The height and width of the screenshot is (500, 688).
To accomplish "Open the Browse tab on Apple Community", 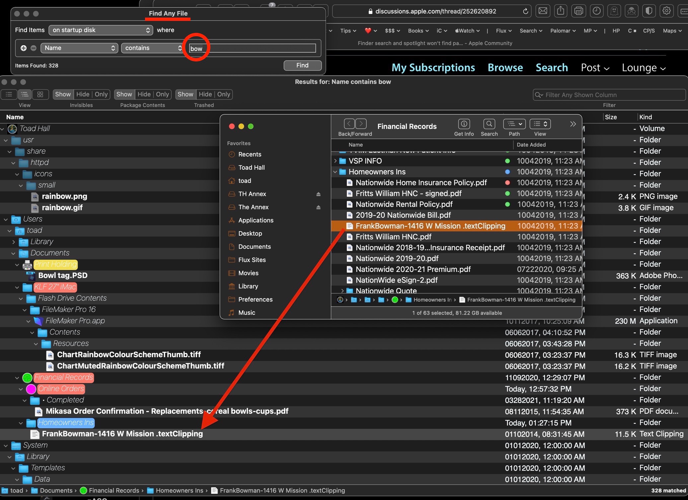I will (x=505, y=67).
